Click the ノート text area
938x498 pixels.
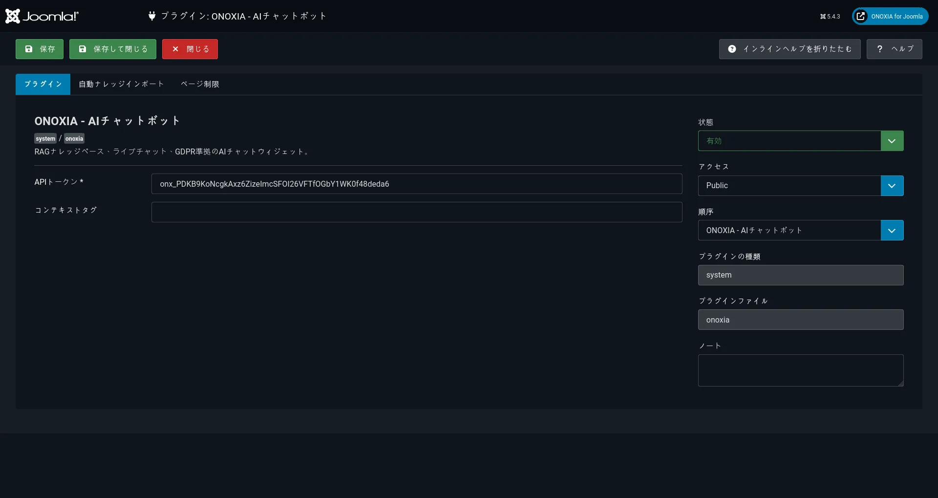coord(801,370)
